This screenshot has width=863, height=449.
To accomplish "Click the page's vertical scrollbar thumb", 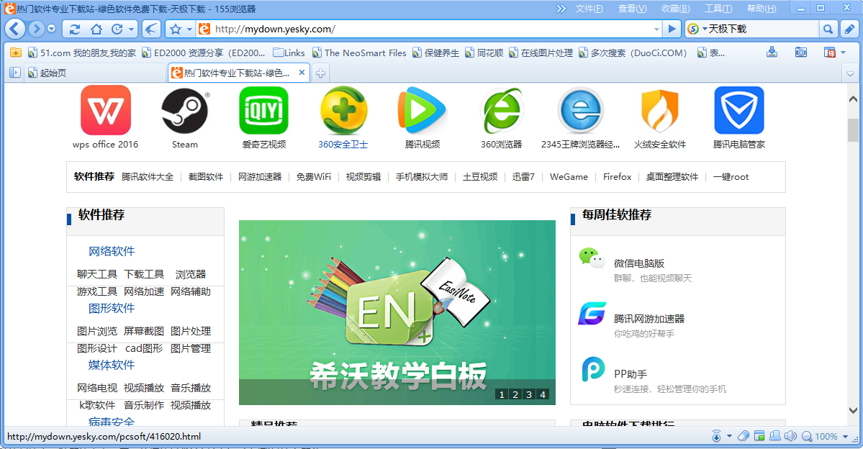I will pos(852,130).
